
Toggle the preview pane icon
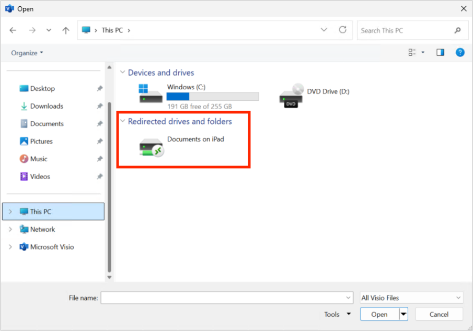click(440, 52)
